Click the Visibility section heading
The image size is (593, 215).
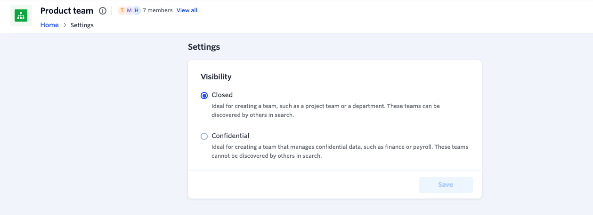(216, 77)
